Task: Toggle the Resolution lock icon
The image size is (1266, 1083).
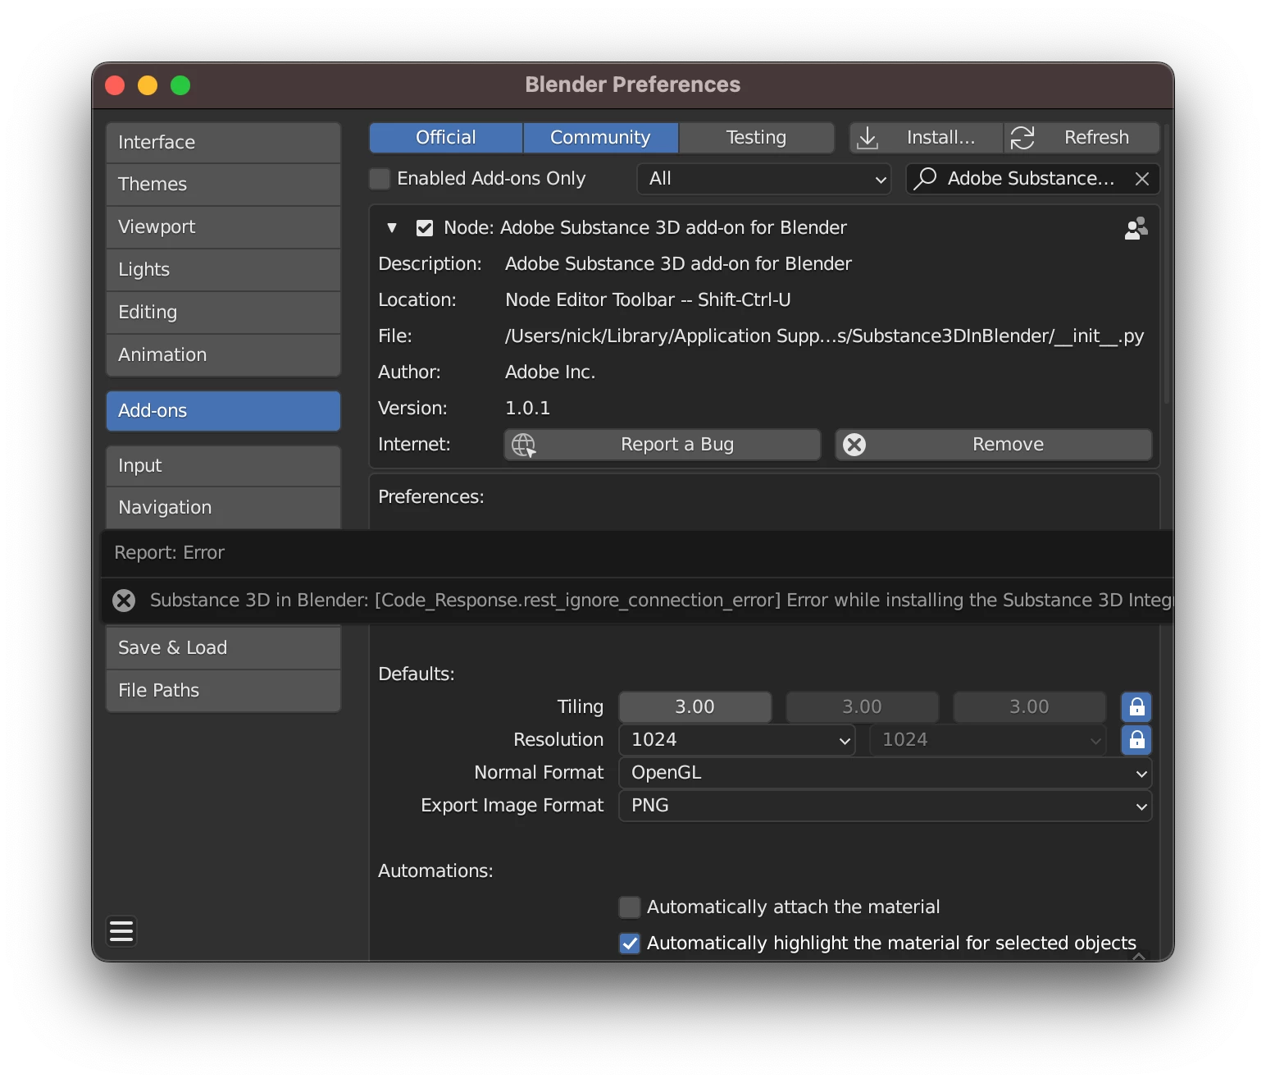Action: [x=1136, y=740]
